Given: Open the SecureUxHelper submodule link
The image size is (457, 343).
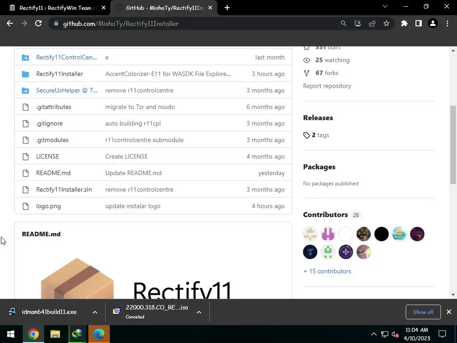Looking at the screenshot, I should click(67, 90).
